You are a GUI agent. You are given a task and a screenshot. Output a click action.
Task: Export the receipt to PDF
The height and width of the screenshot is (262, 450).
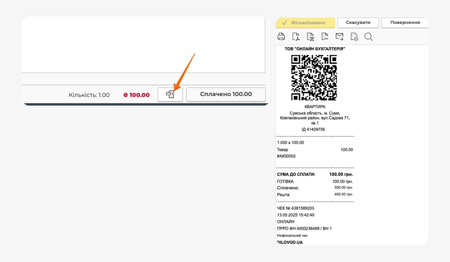click(x=296, y=37)
